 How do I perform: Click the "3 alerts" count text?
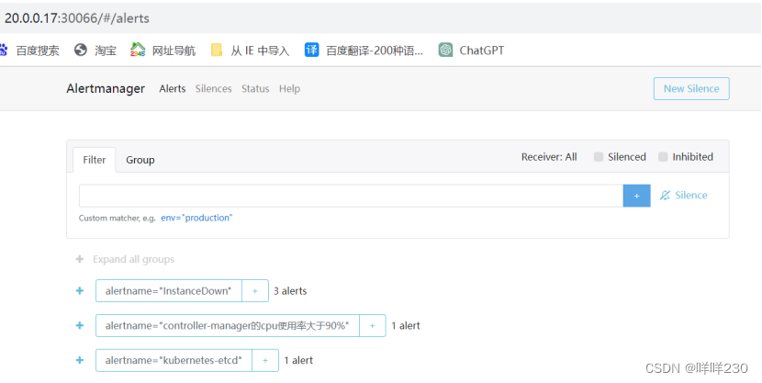pos(290,291)
